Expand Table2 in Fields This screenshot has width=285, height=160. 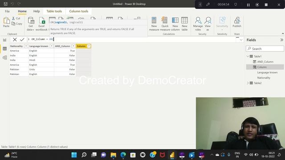[248, 83]
